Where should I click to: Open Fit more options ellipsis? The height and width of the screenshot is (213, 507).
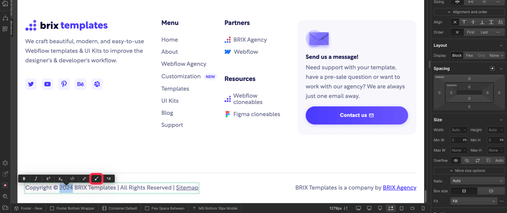pos(501,201)
